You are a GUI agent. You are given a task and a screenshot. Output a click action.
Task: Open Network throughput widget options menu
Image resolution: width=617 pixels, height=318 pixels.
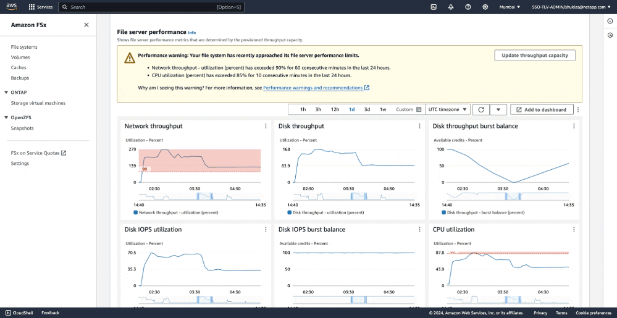[266, 126]
